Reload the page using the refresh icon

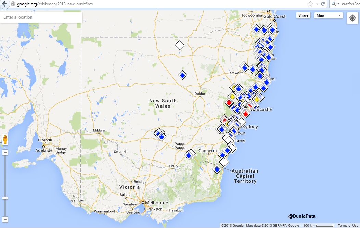pos(323,4)
